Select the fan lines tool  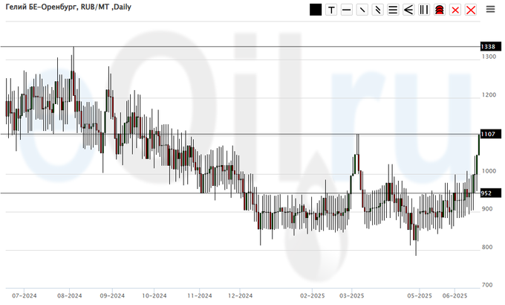click(408, 10)
